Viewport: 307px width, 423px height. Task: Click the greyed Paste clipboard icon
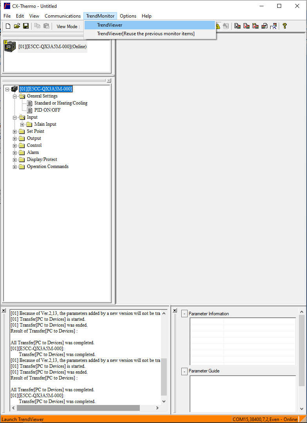point(46,26)
